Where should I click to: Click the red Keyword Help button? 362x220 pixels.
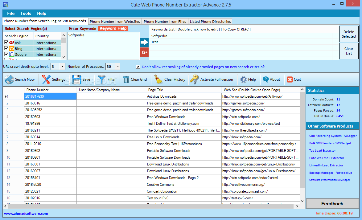(113, 28)
